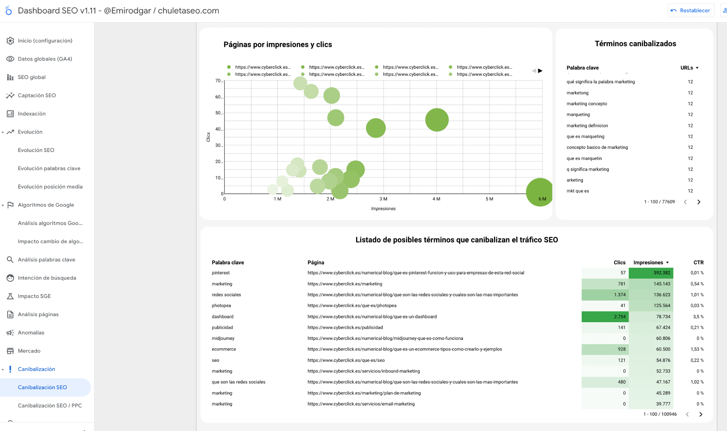Screen dimensions: 727x431
Task: Go to next page of Términos canibalizados table
Action: (699, 202)
